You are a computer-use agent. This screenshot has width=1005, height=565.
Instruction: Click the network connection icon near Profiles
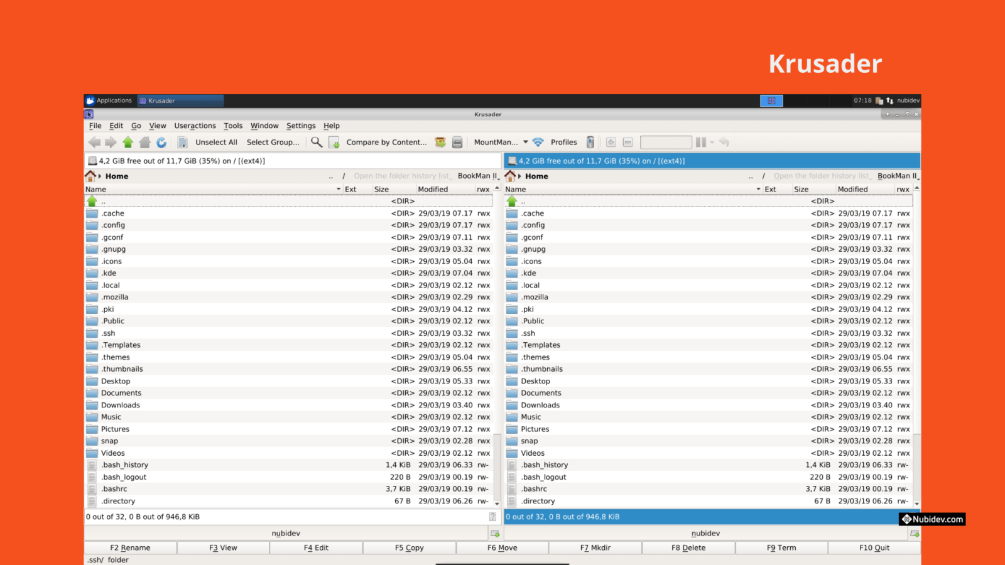(x=538, y=142)
